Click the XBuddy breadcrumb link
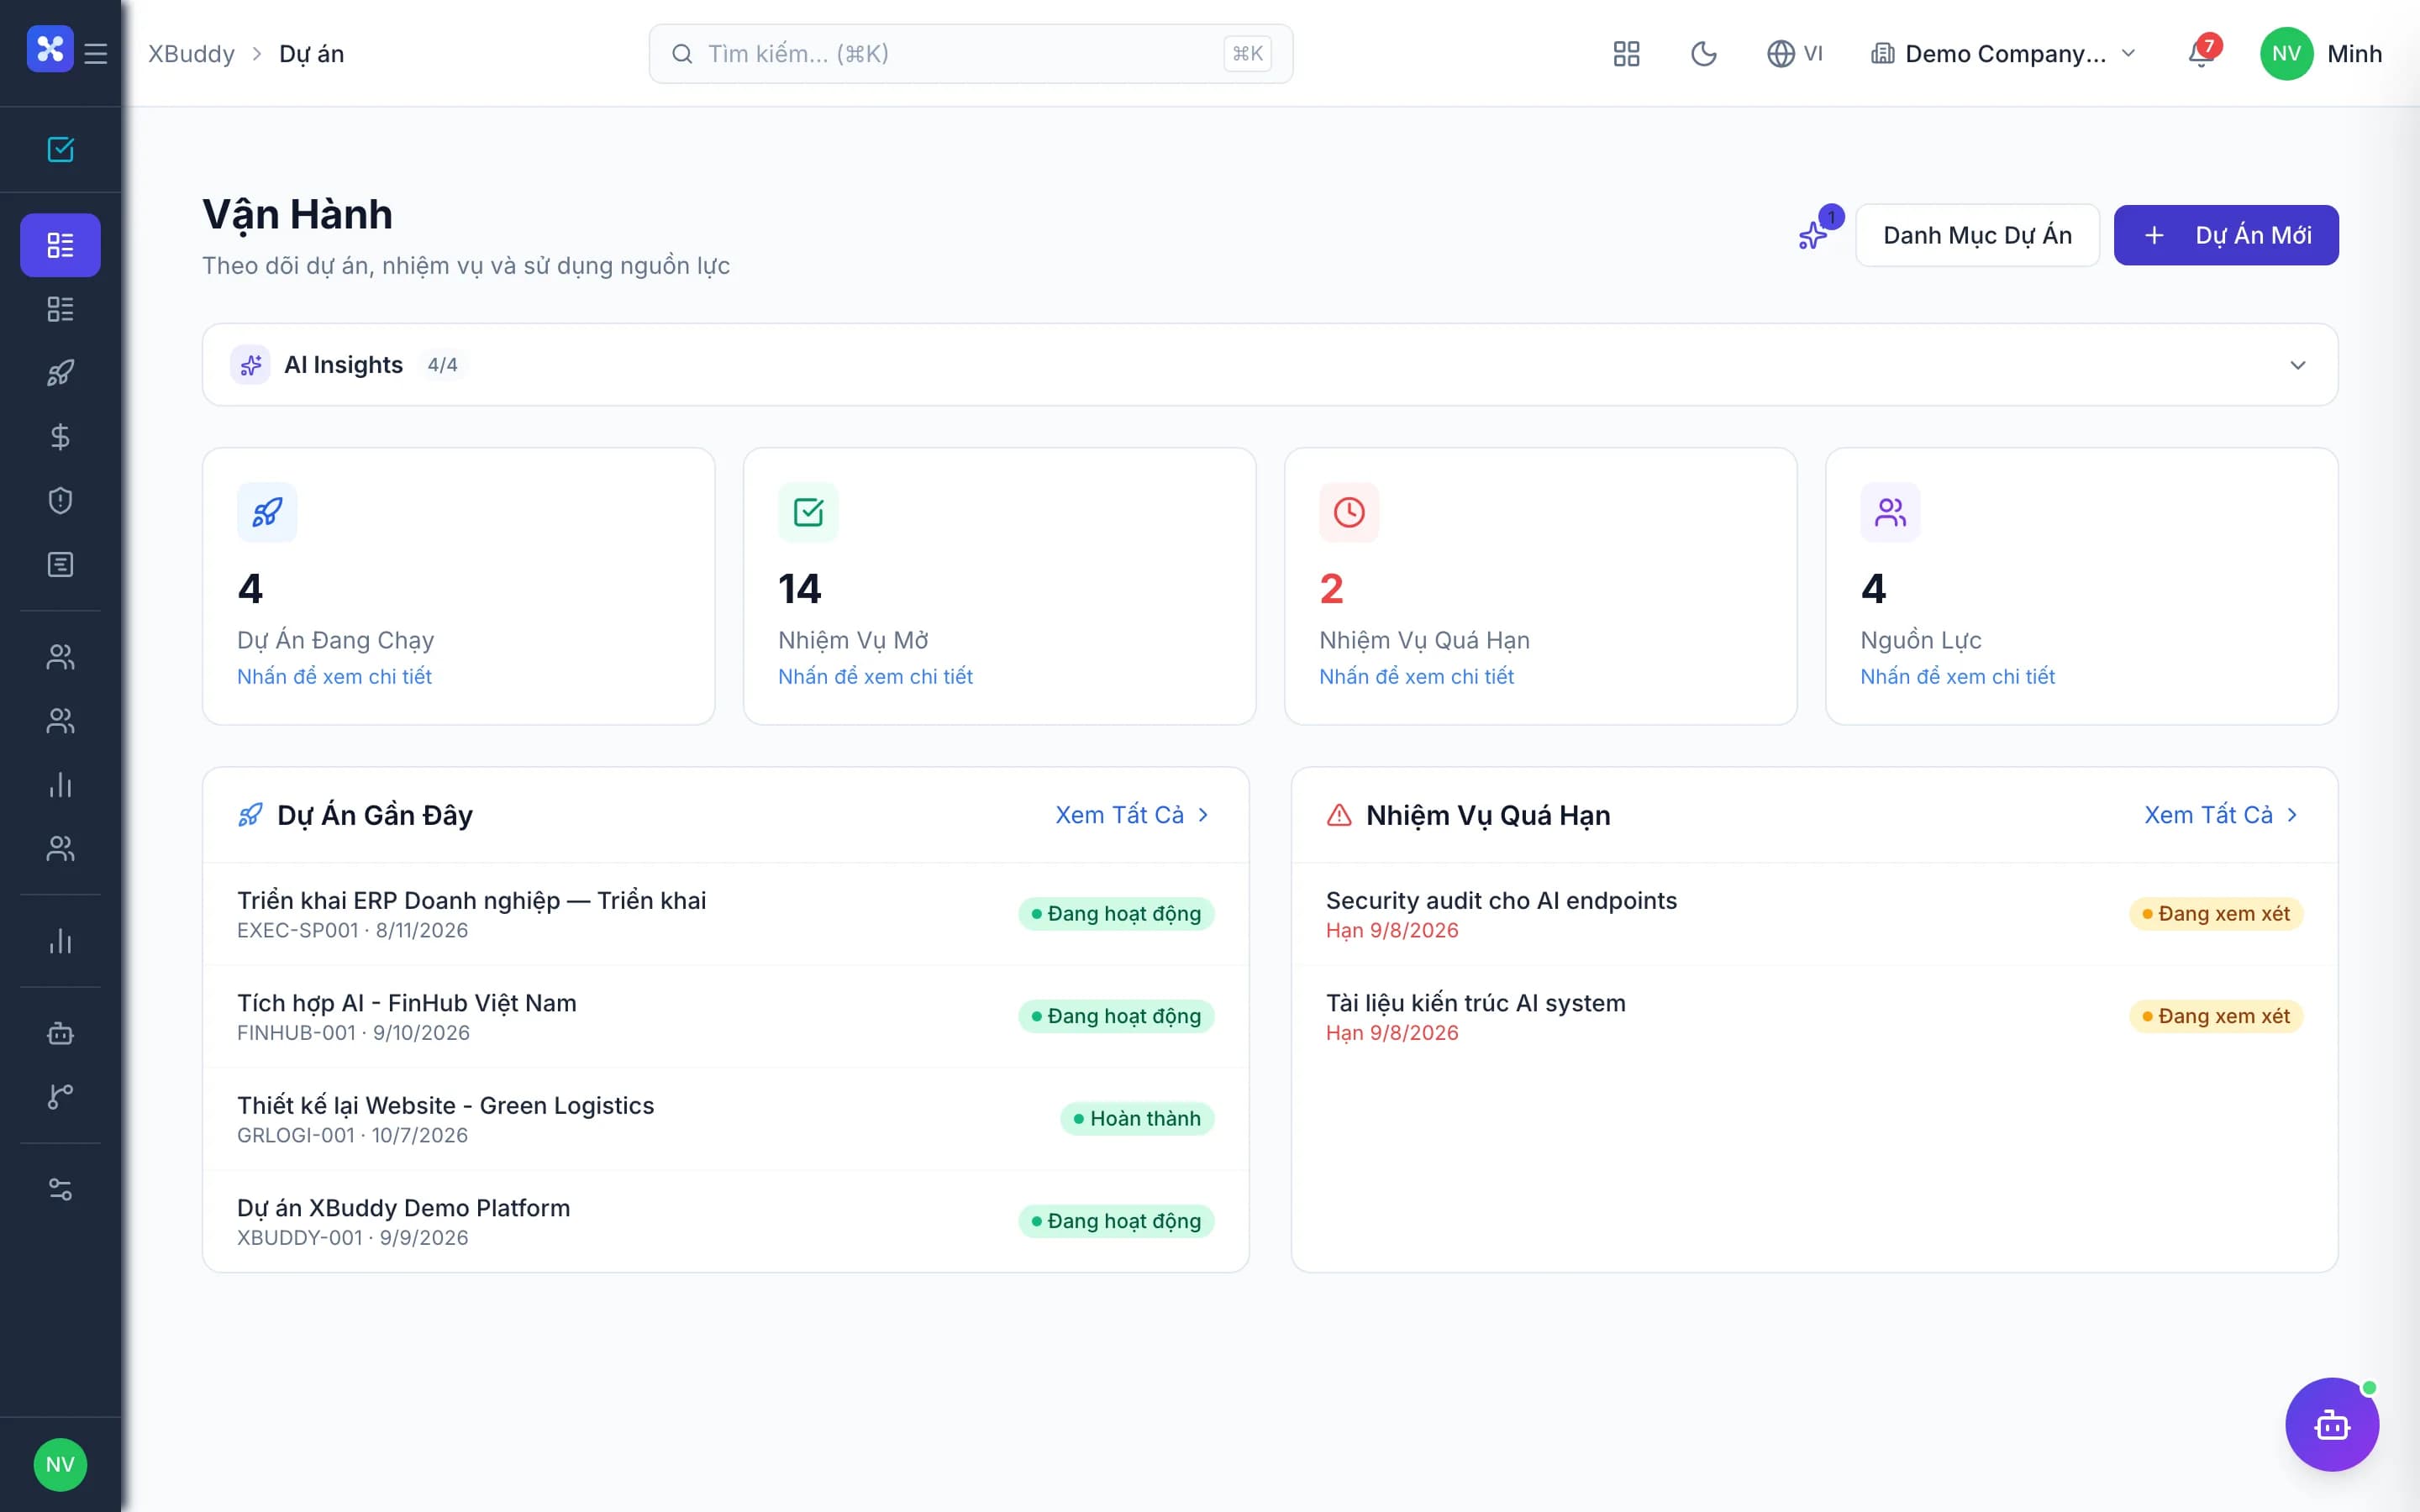The width and height of the screenshot is (2420, 1512). 192,54
